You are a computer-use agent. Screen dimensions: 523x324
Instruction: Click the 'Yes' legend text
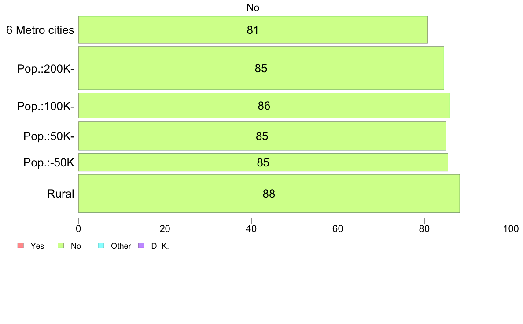click(37, 246)
